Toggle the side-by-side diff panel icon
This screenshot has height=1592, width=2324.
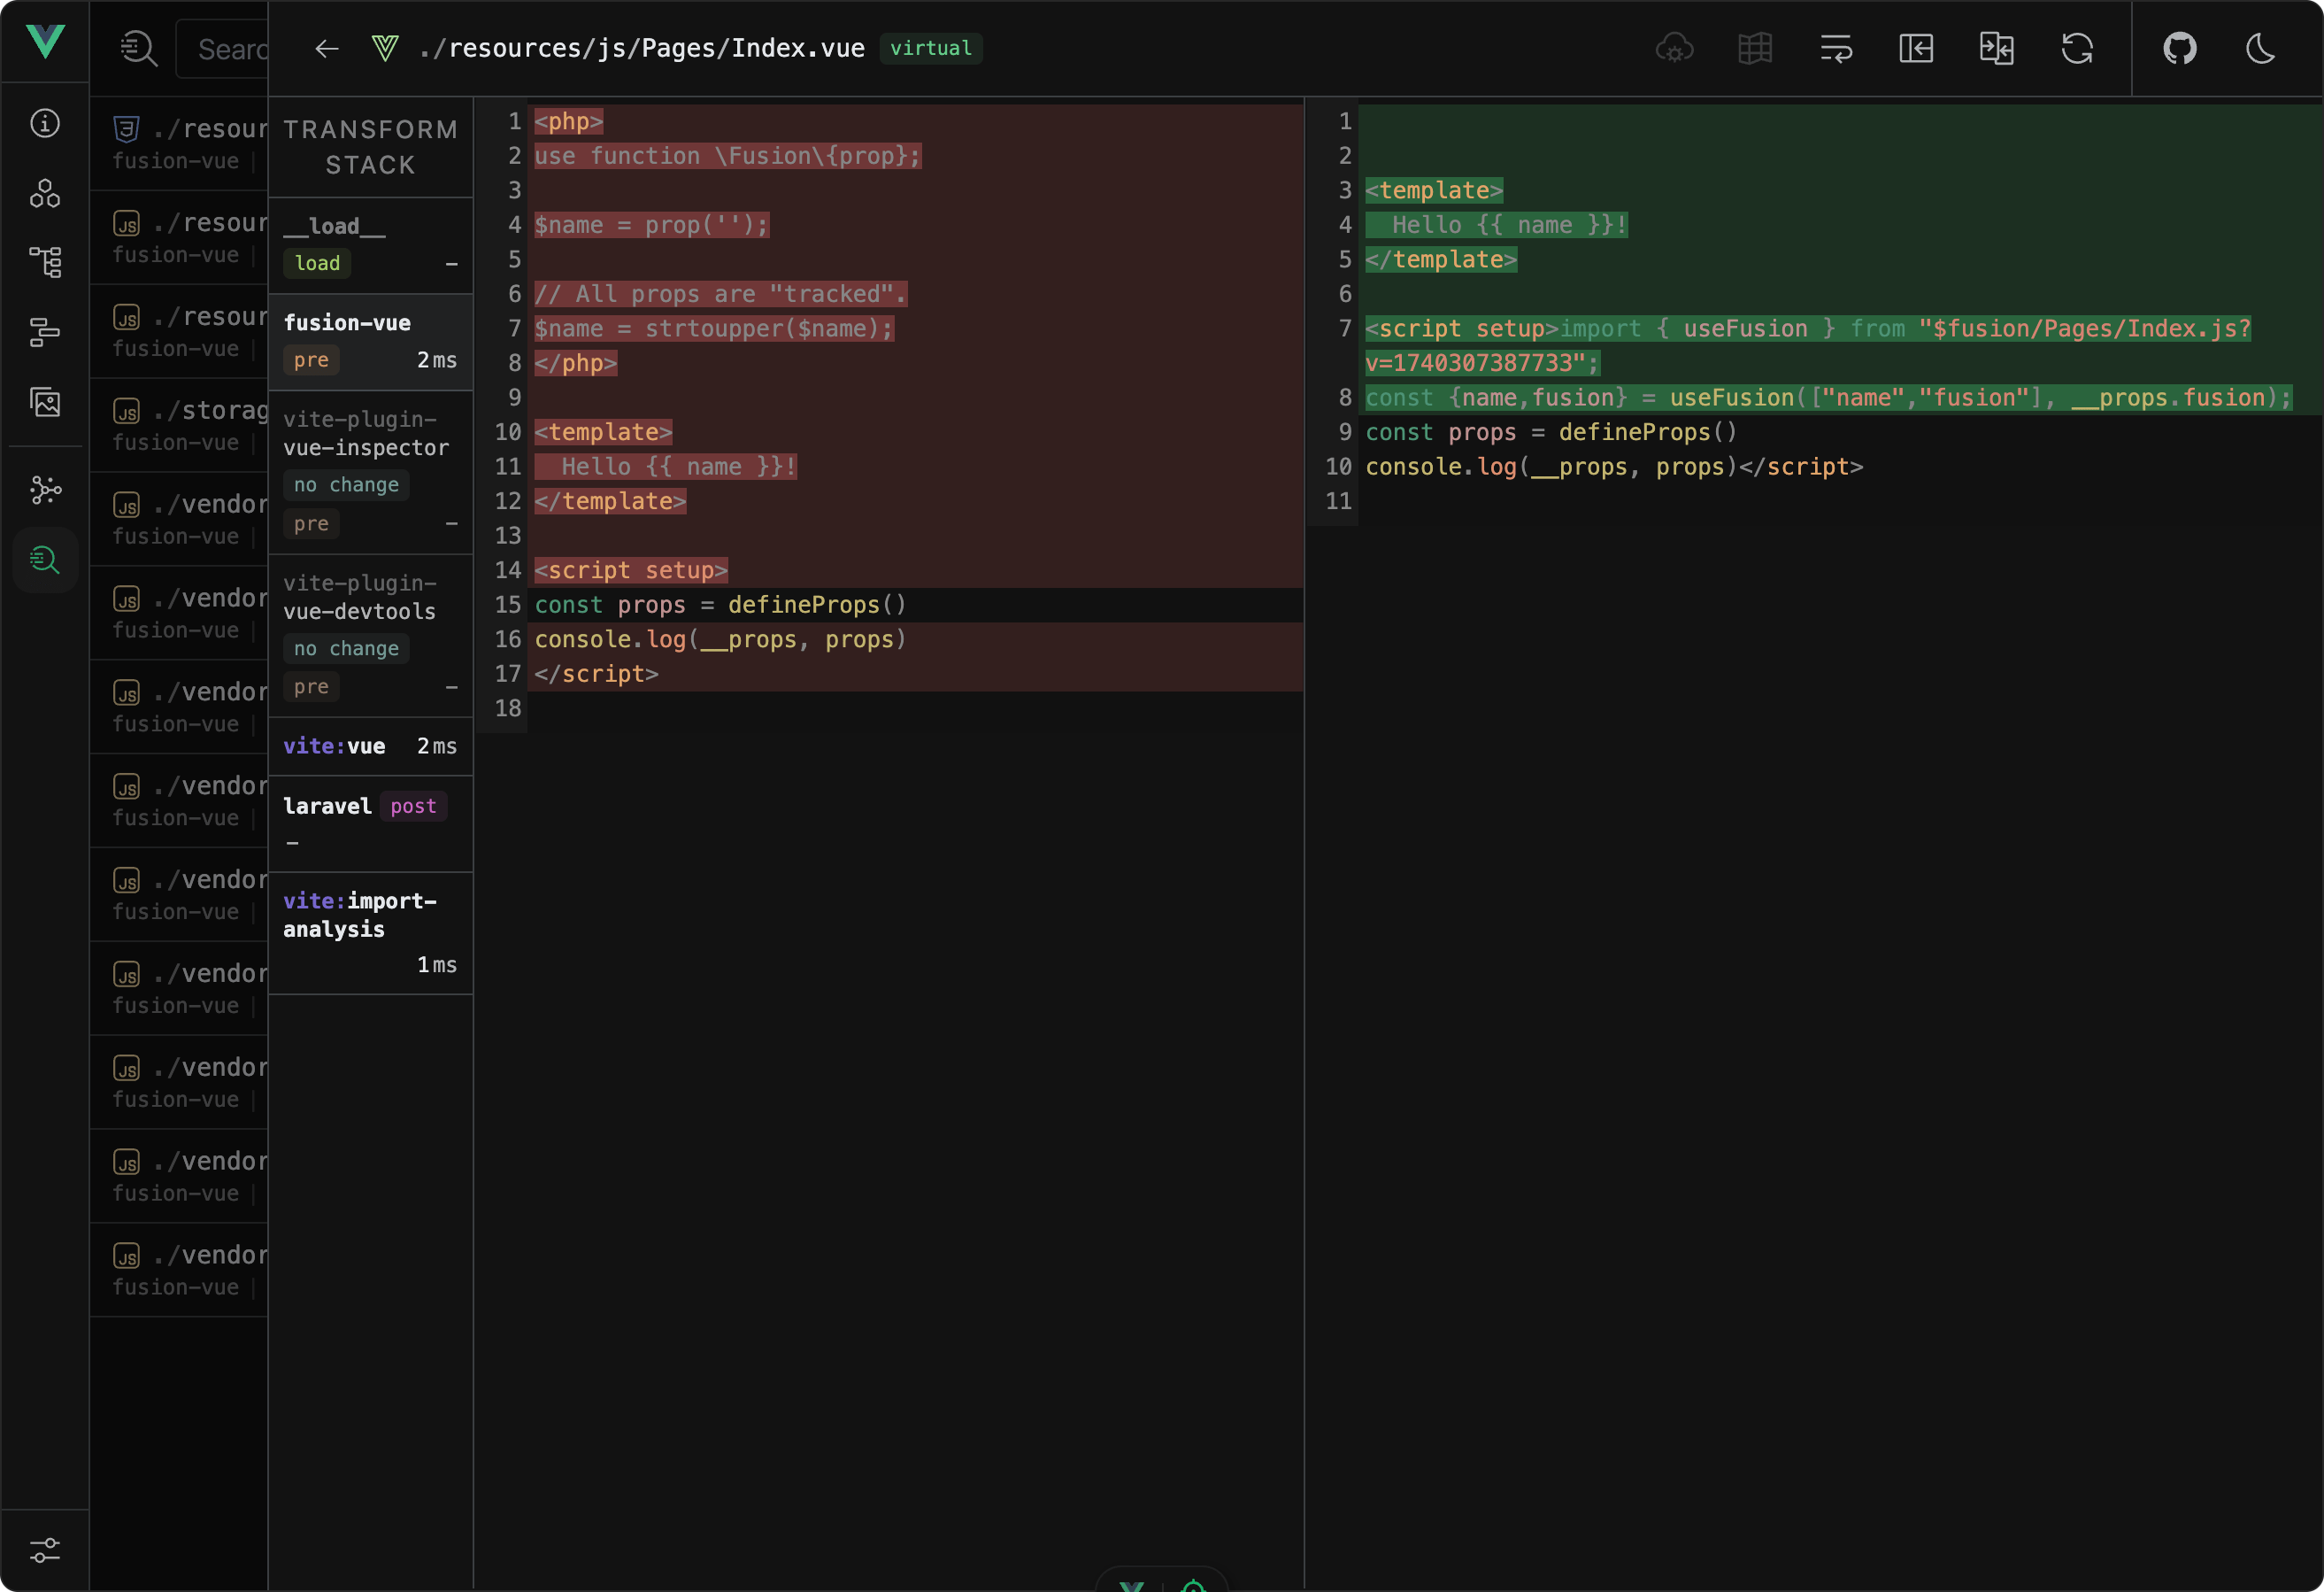click(1996, 49)
